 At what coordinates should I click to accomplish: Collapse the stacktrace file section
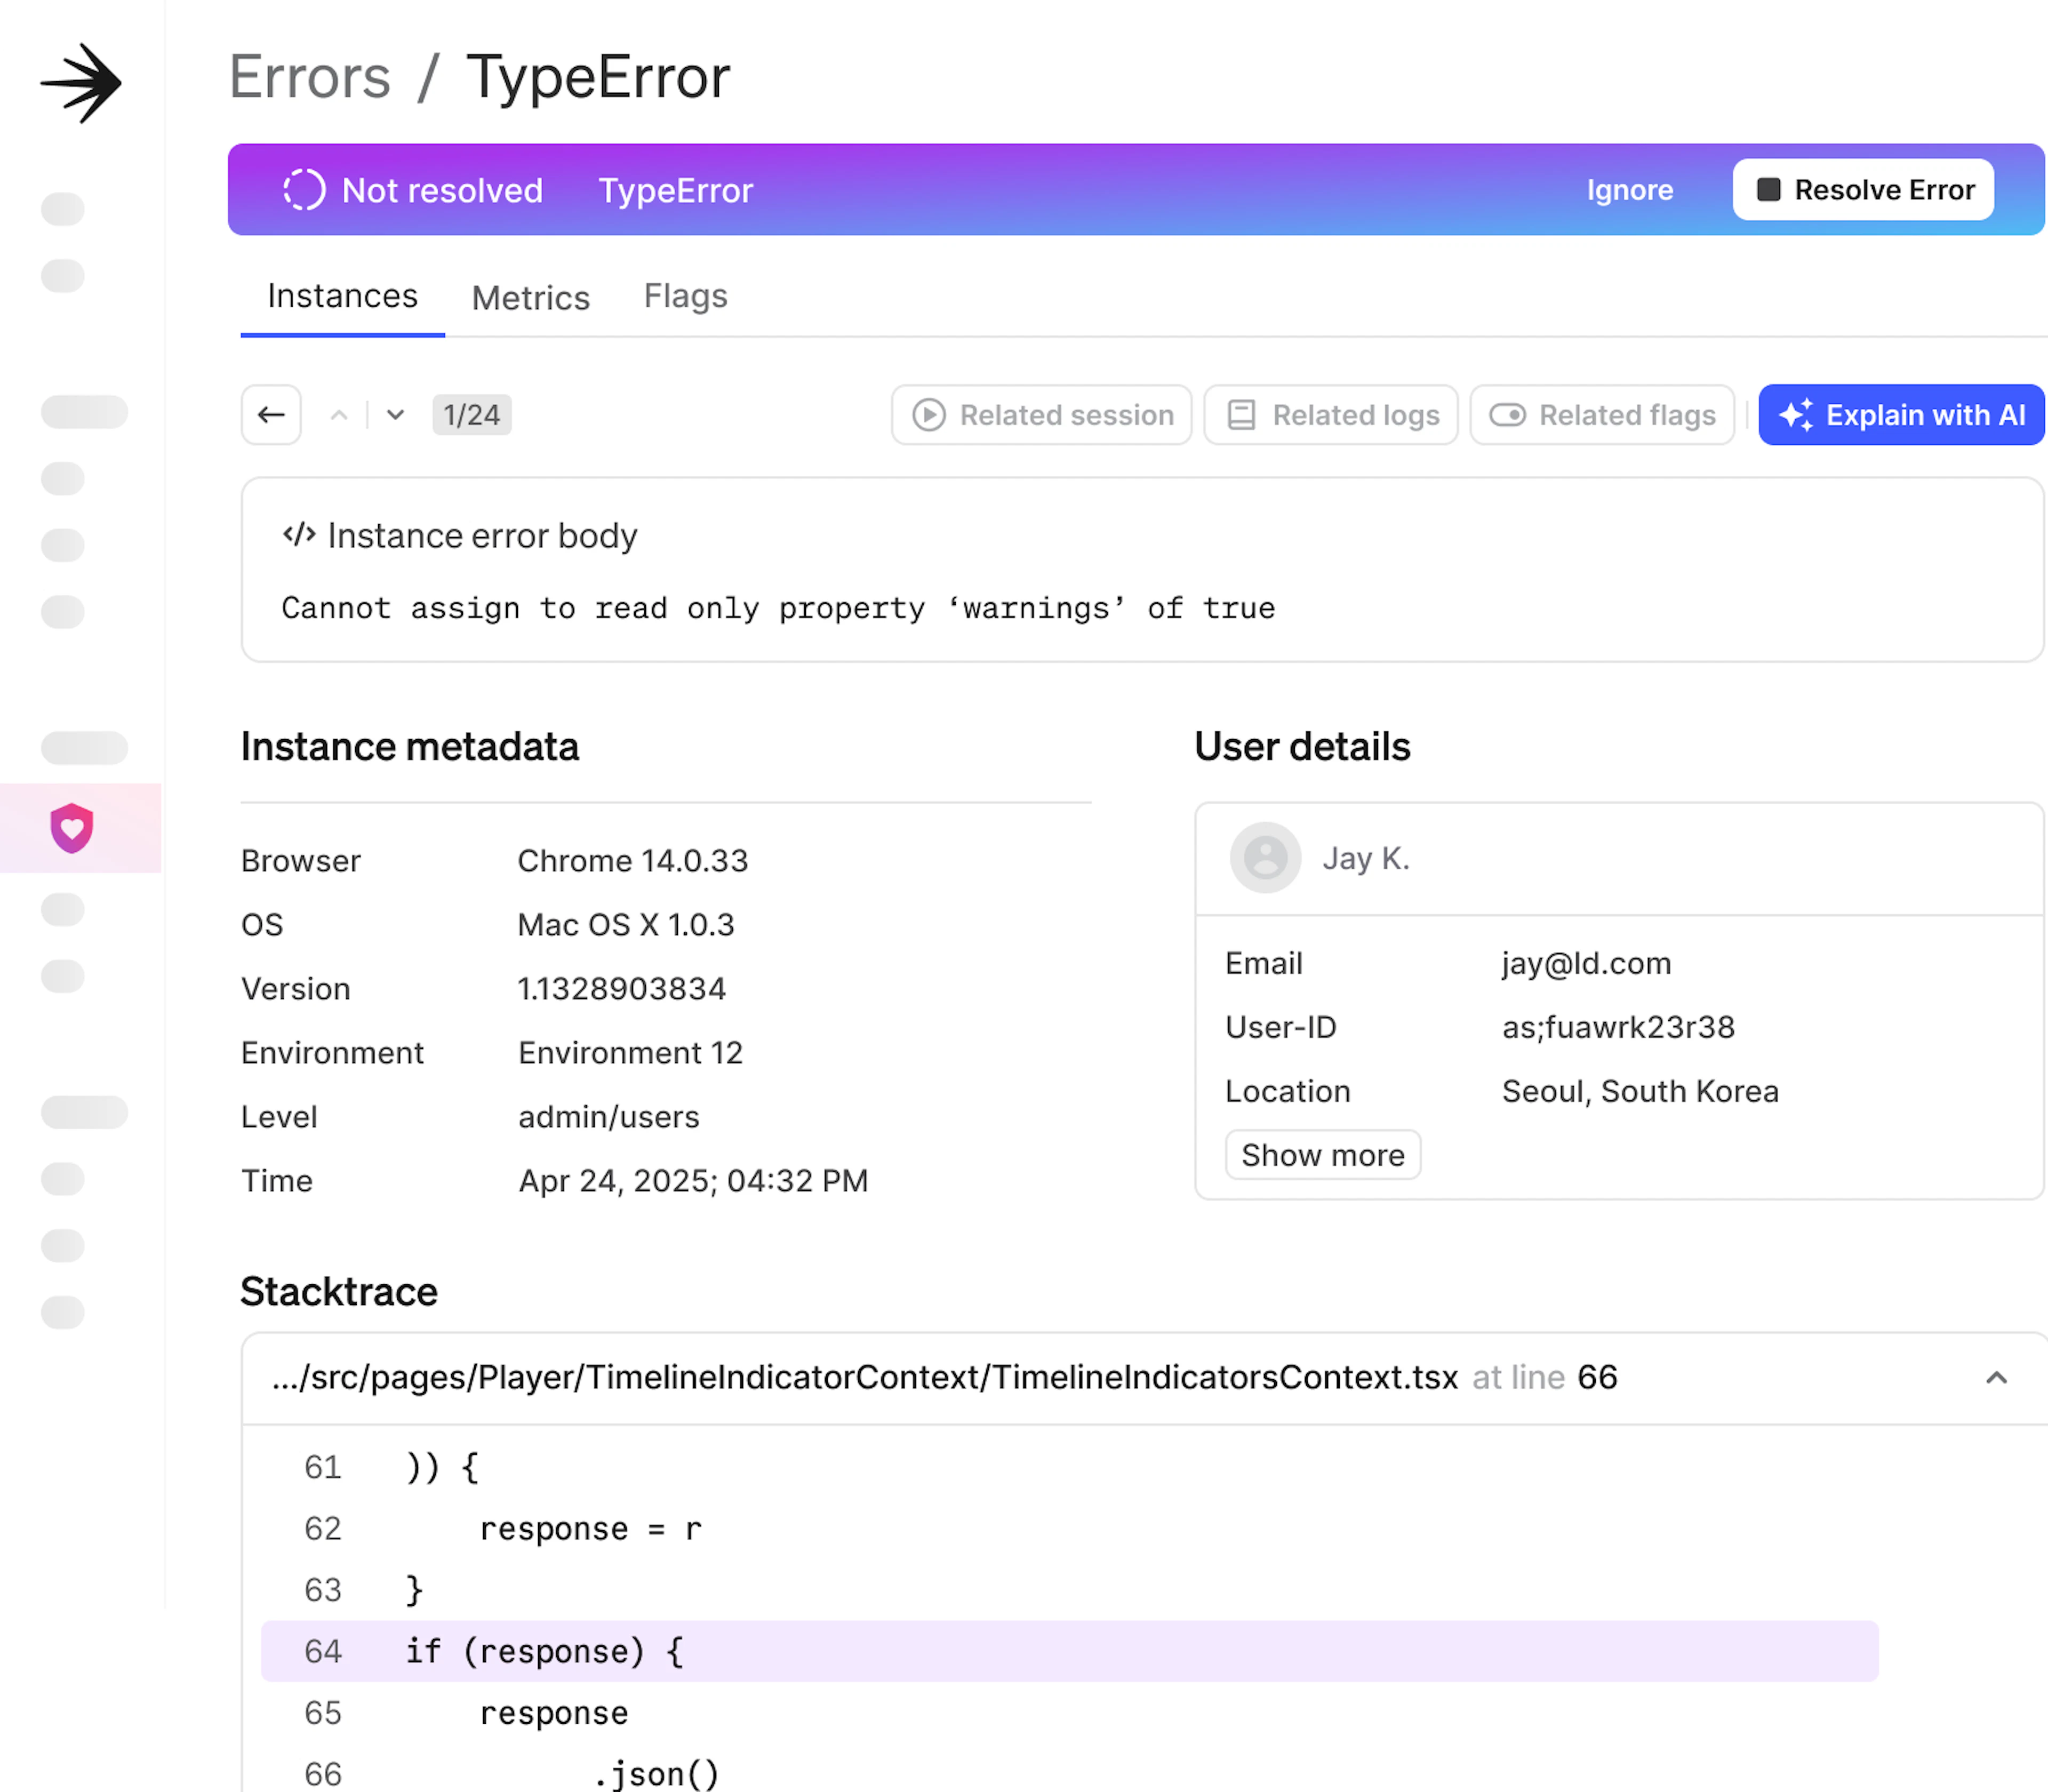click(x=1996, y=1378)
